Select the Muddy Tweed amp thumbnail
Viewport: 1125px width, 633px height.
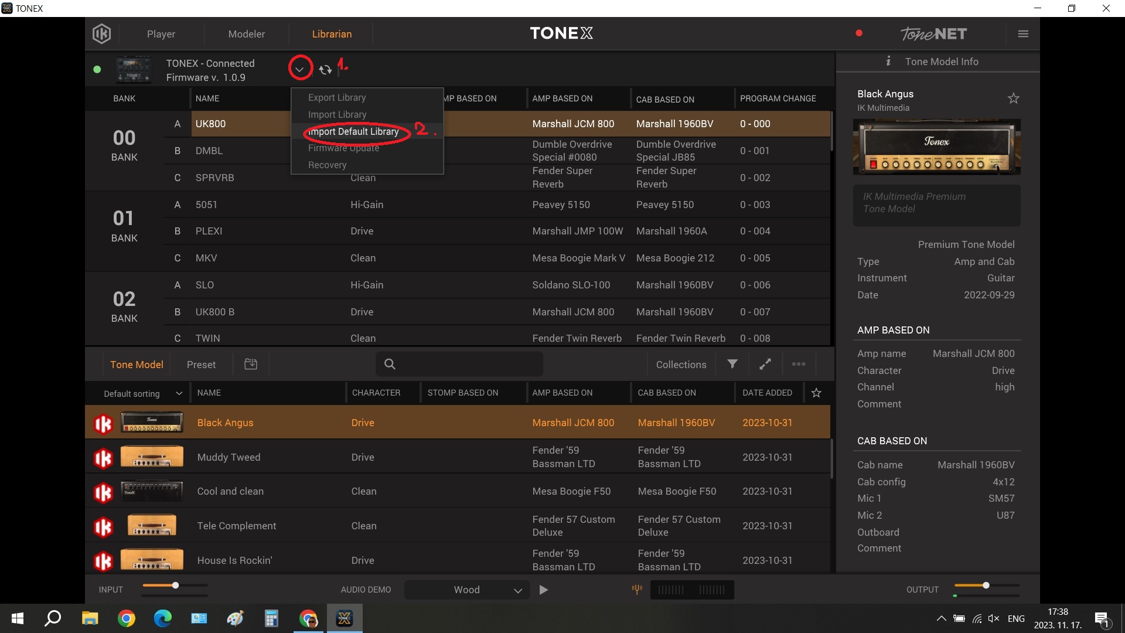pyautogui.click(x=152, y=457)
